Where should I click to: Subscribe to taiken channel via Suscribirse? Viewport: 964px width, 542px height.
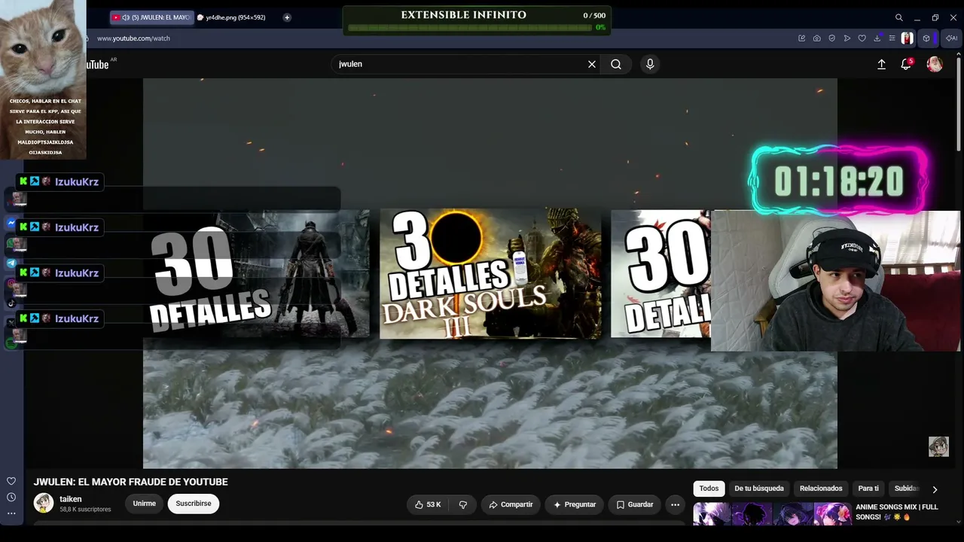coord(194,504)
